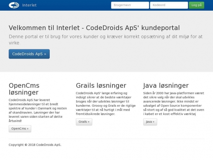The height and width of the screenshot is (160, 213).
Task: Click the CodeDroids logo icon in the navbar
Action: tap(14, 5)
